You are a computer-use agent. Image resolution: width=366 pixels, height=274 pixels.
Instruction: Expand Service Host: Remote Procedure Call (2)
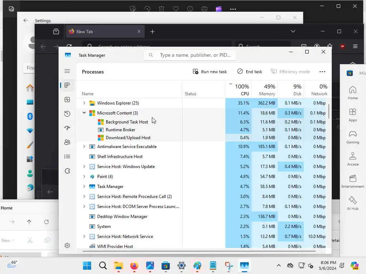(x=84, y=197)
